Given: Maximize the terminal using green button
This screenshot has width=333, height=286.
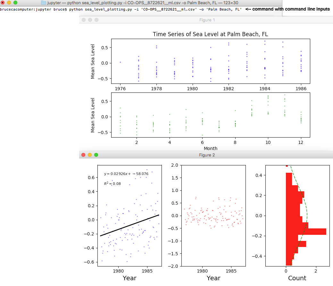Looking at the screenshot, I should click(15, 3).
